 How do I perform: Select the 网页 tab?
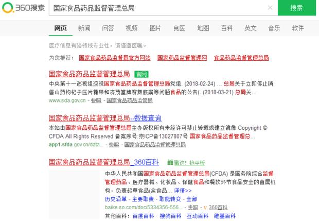pos(60,28)
